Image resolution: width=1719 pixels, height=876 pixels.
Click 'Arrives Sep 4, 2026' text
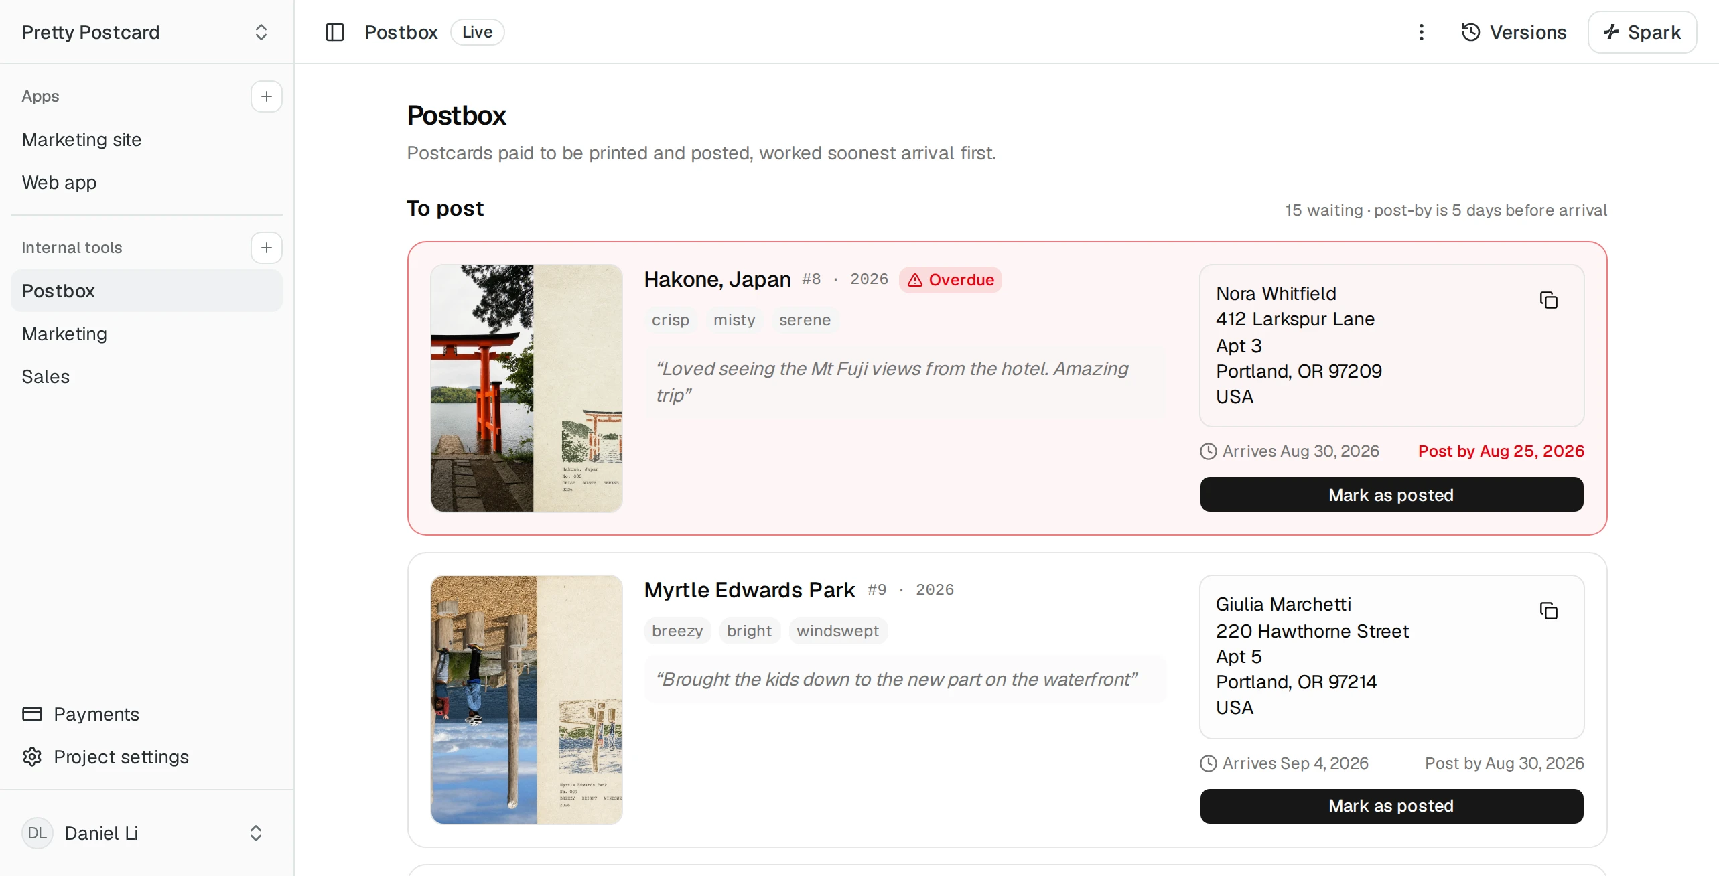coord(1295,763)
